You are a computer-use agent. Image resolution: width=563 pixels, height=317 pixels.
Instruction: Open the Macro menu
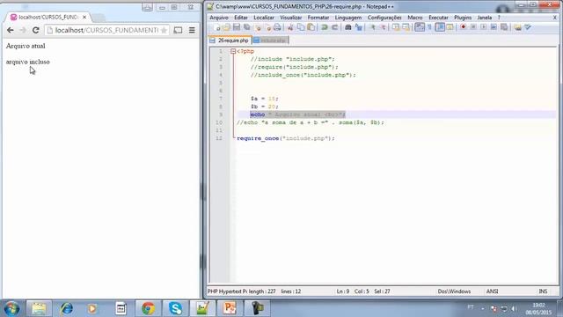pyautogui.click(x=415, y=18)
